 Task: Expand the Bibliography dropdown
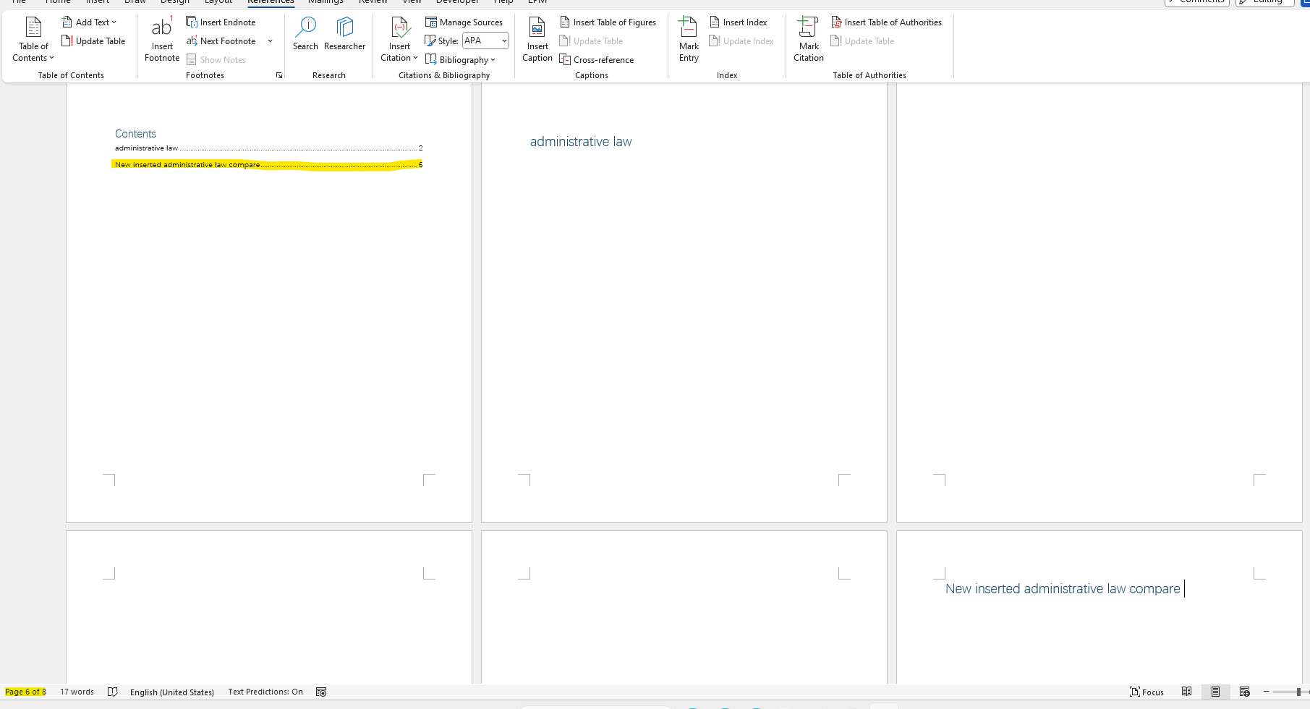click(462, 59)
